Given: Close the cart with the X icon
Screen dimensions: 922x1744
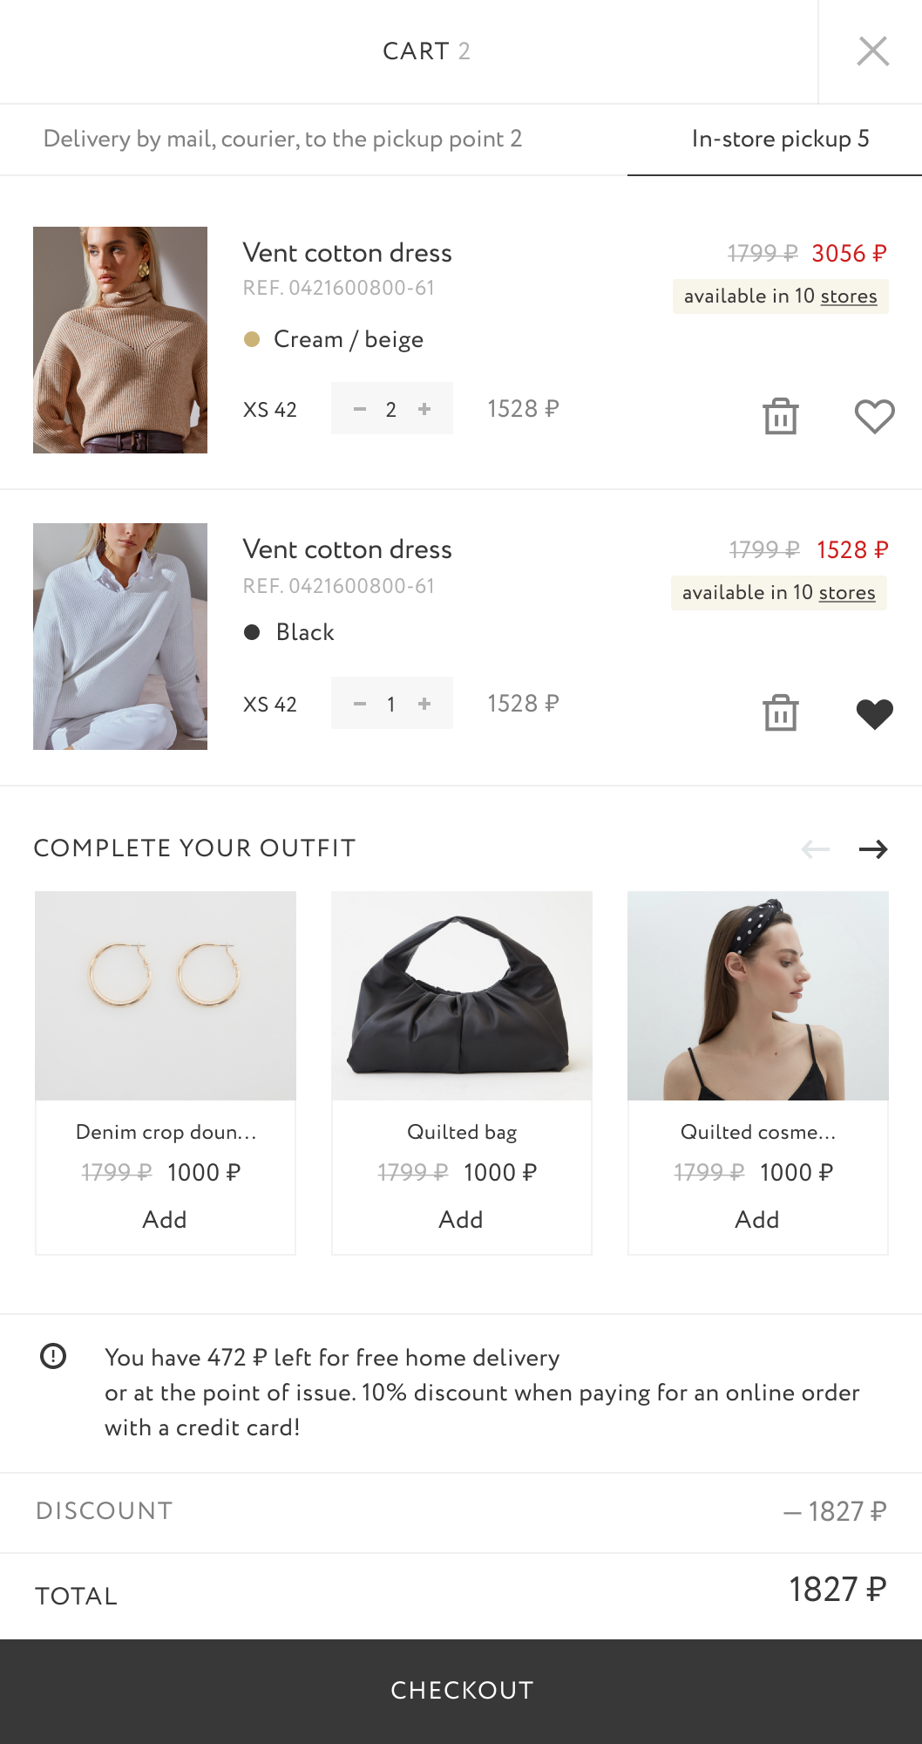Looking at the screenshot, I should point(872,51).
